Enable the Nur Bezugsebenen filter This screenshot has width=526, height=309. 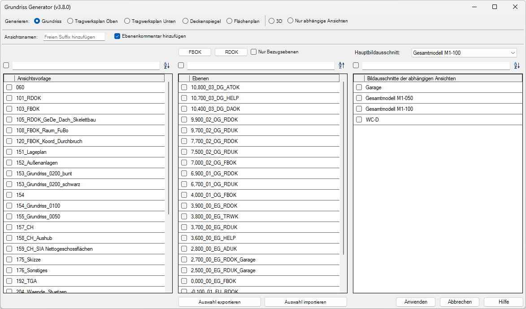coord(253,52)
